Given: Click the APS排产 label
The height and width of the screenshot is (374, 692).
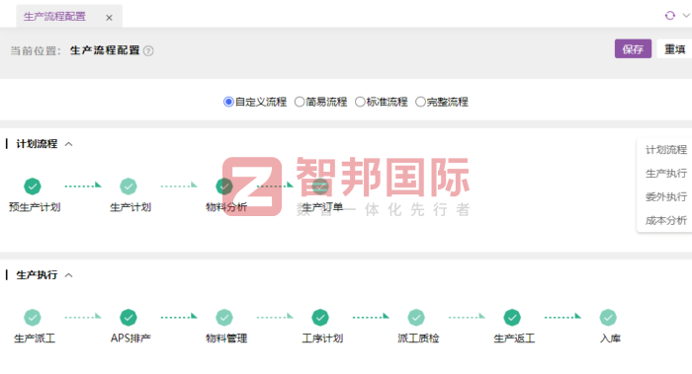Looking at the screenshot, I should point(130,338).
